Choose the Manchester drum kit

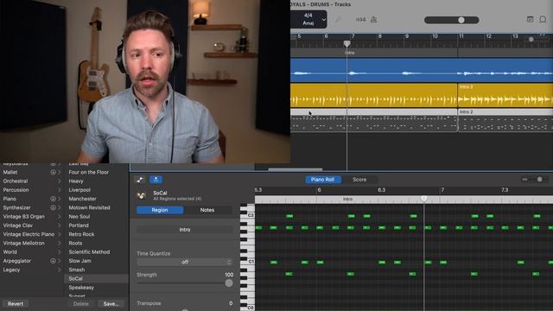(82, 199)
